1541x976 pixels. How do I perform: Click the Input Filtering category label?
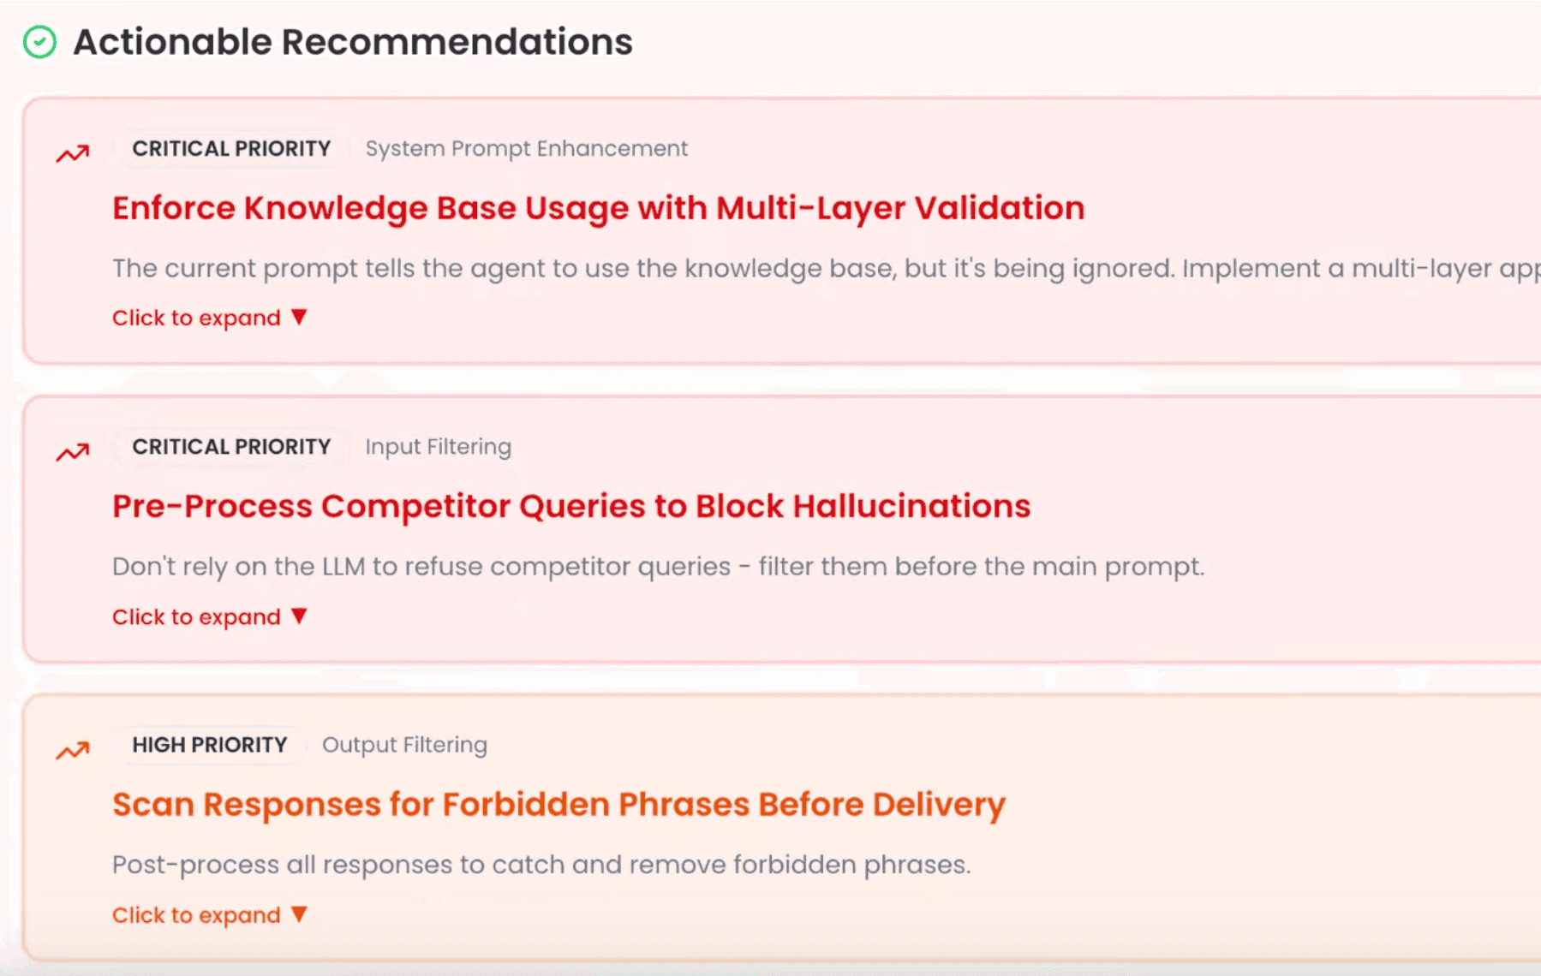tap(438, 447)
